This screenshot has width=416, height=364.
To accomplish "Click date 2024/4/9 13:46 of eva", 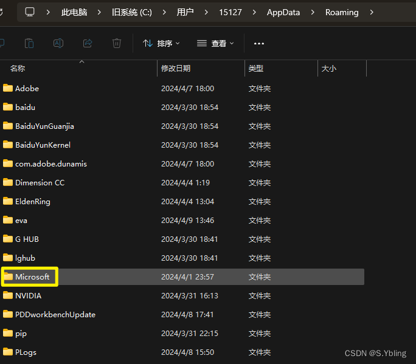I will click(187, 220).
